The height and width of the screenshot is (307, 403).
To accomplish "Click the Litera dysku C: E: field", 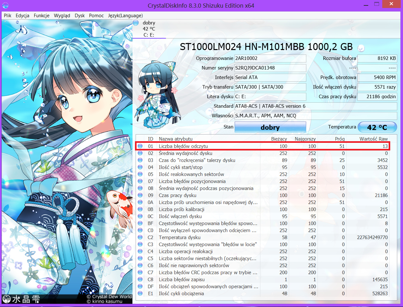I will pos(270,97).
